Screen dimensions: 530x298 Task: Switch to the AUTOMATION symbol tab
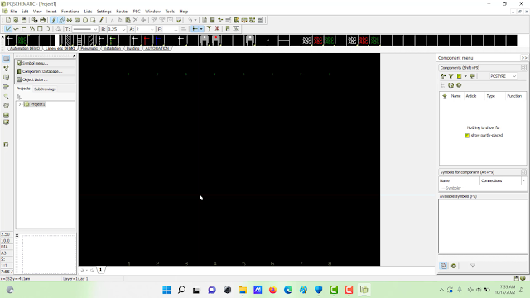tap(157, 48)
